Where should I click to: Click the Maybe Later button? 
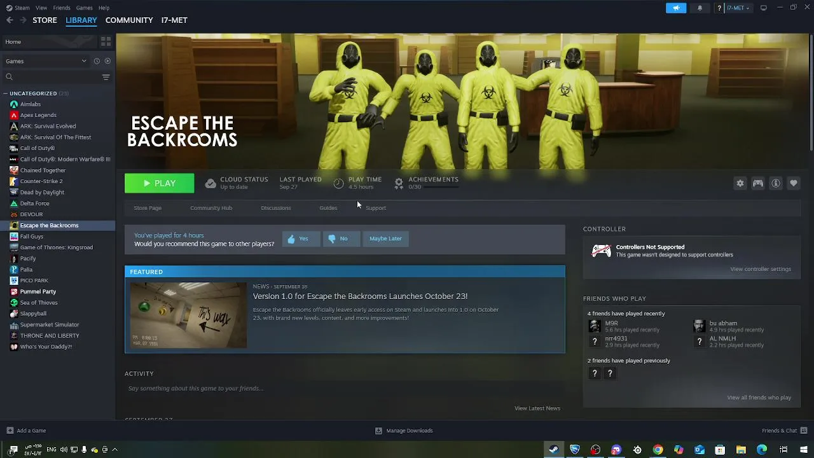[x=385, y=239]
